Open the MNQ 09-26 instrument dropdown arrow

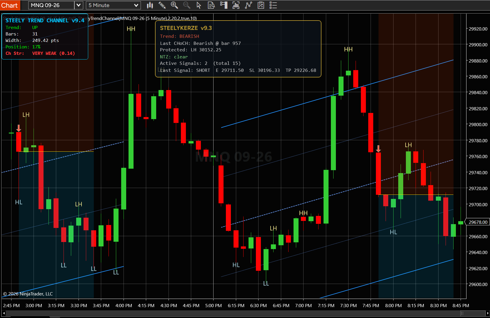coord(78,5)
